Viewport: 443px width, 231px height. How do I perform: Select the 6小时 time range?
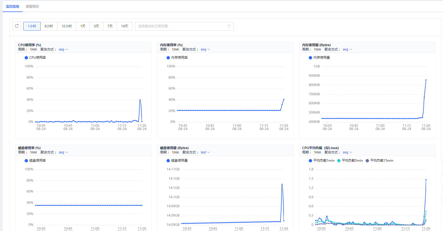click(49, 26)
